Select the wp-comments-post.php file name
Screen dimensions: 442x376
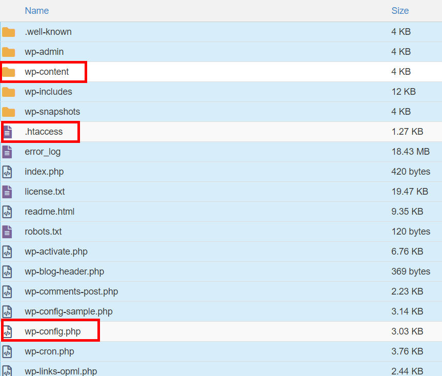click(71, 291)
